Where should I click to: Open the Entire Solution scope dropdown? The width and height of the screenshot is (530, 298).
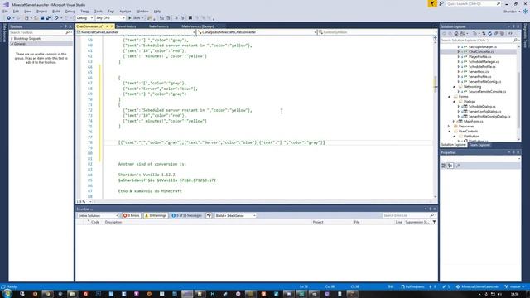[x=98, y=215]
